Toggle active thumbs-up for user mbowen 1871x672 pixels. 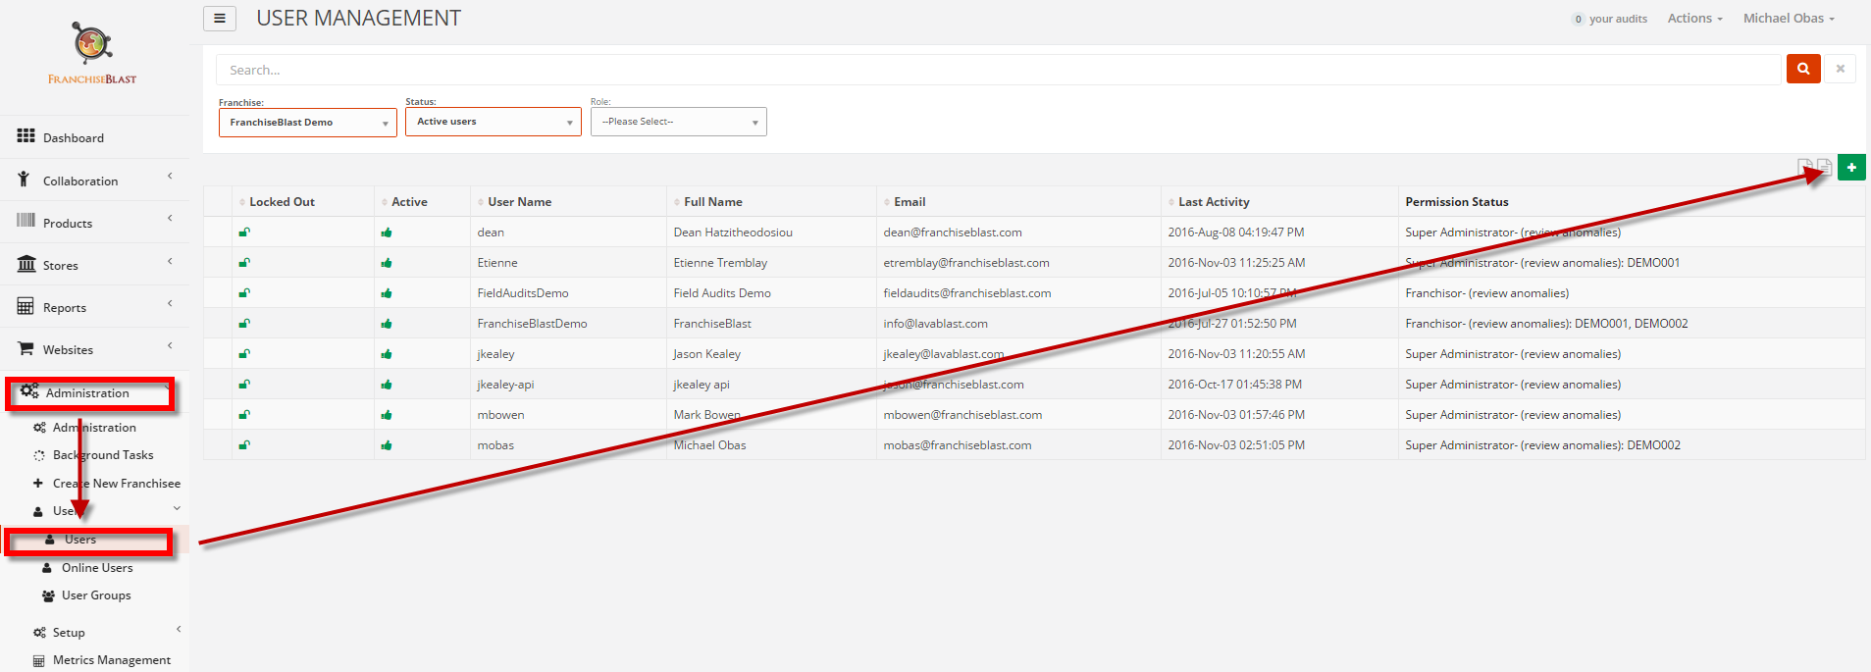387,415
